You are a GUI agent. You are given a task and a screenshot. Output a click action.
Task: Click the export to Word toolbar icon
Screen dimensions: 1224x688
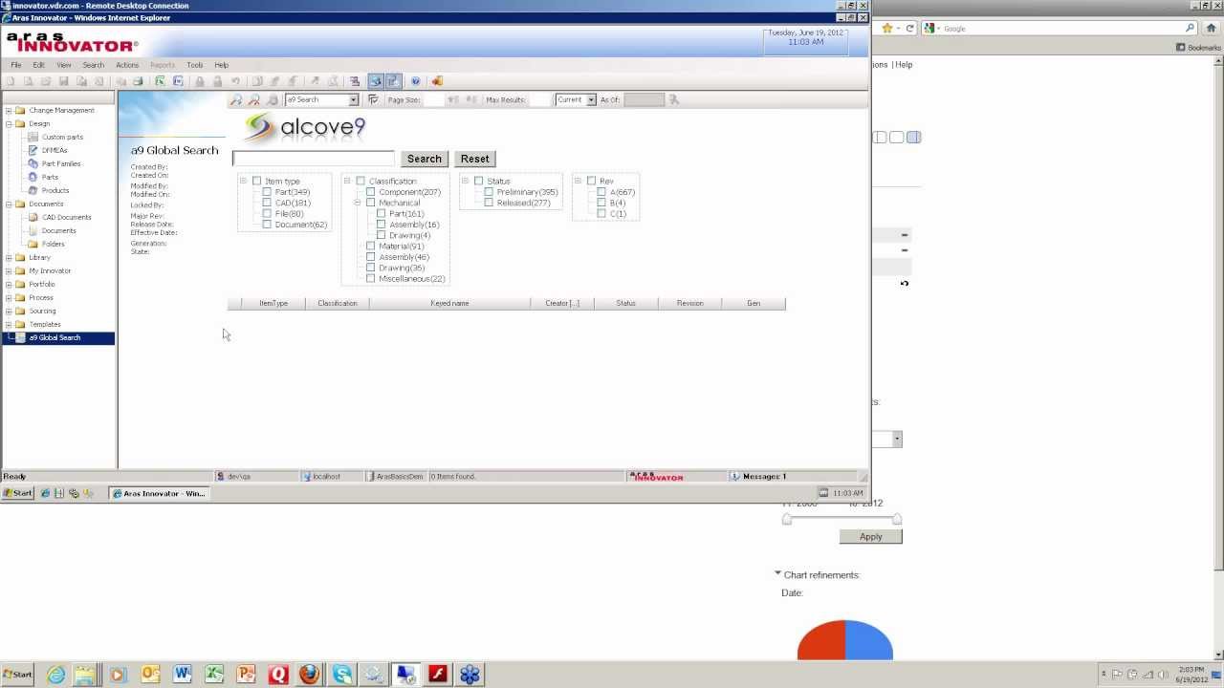[178, 81]
